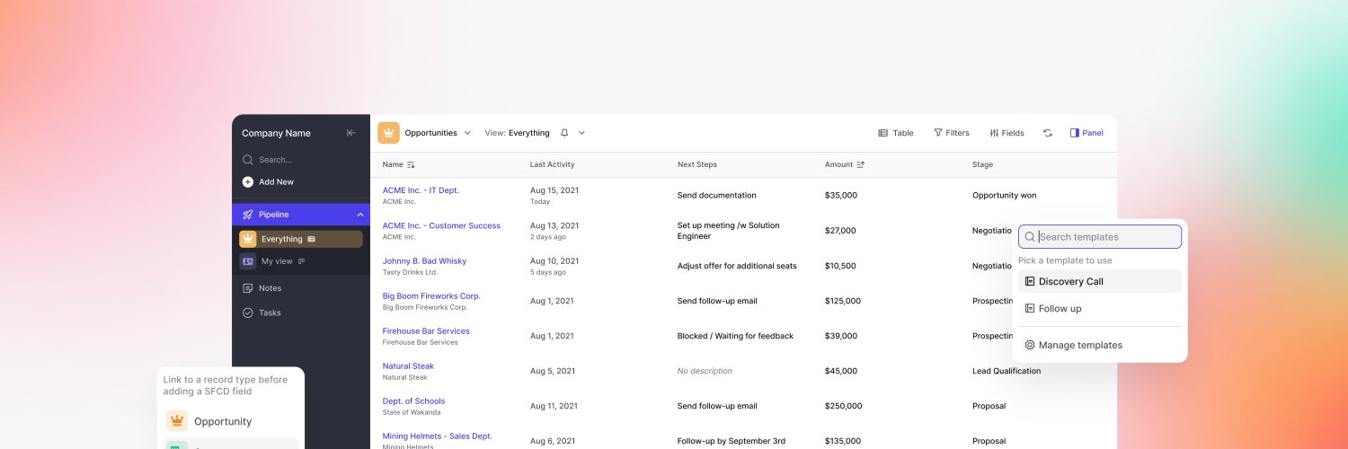Open Dept. of Schools record
The image size is (1348, 449).
(413, 401)
